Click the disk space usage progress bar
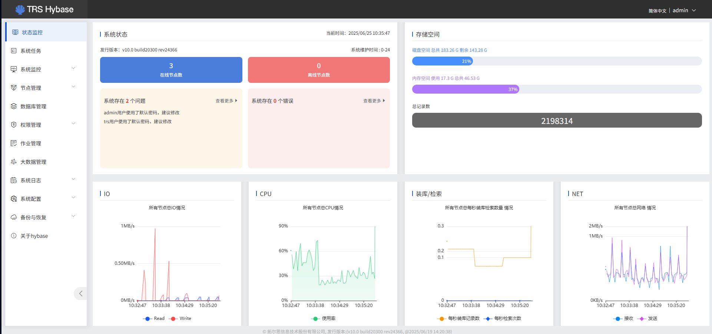Viewport: 712px width, 334px height. pos(557,61)
